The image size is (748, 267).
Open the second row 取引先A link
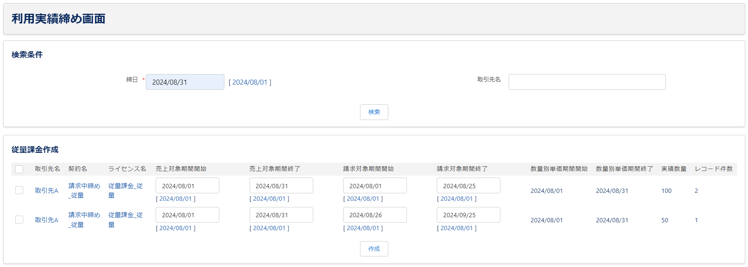coord(46,220)
